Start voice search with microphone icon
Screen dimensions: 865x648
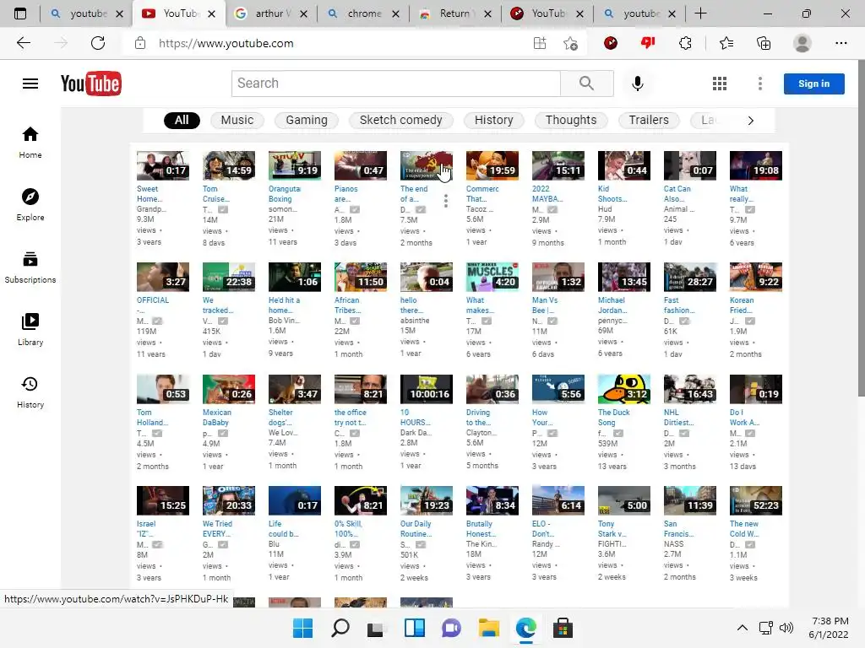click(638, 84)
